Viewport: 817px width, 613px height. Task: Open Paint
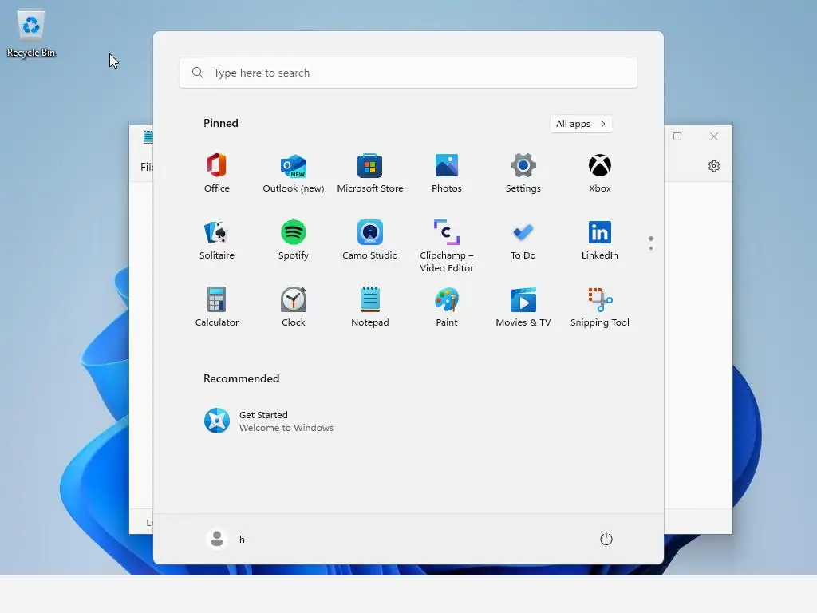tap(447, 307)
